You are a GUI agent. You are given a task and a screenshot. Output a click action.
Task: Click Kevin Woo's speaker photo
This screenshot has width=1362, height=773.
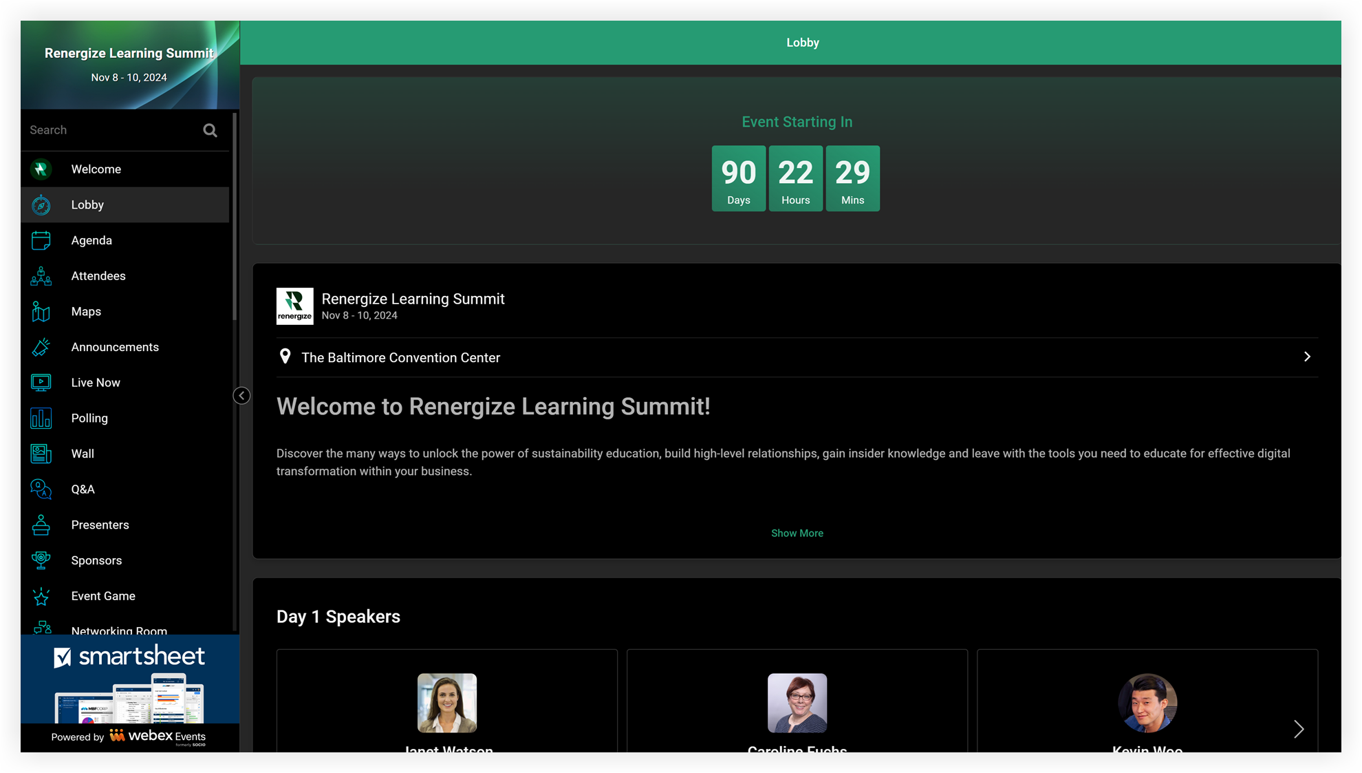pyautogui.click(x=1147, y=703)
